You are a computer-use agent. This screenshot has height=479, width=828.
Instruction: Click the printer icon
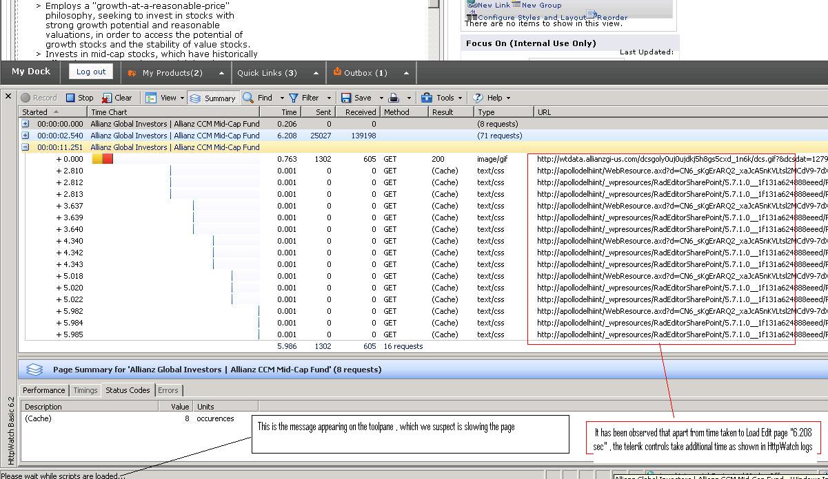394,98
